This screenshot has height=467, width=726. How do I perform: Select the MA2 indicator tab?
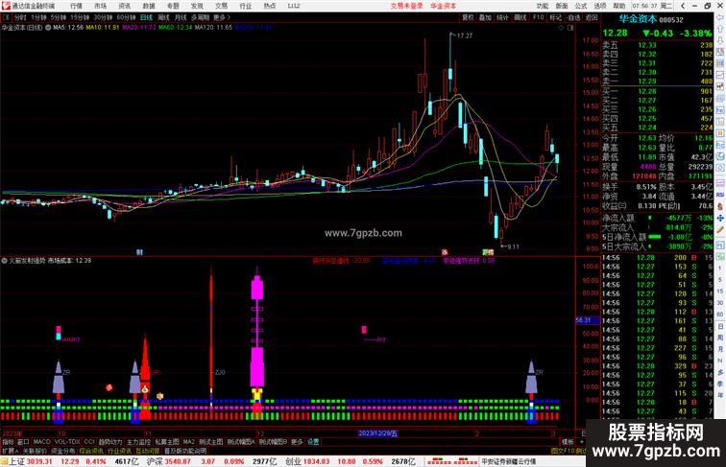point(188,442)
